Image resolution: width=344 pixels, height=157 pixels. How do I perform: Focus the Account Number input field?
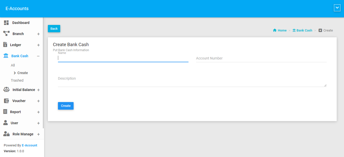coord(261,58)
